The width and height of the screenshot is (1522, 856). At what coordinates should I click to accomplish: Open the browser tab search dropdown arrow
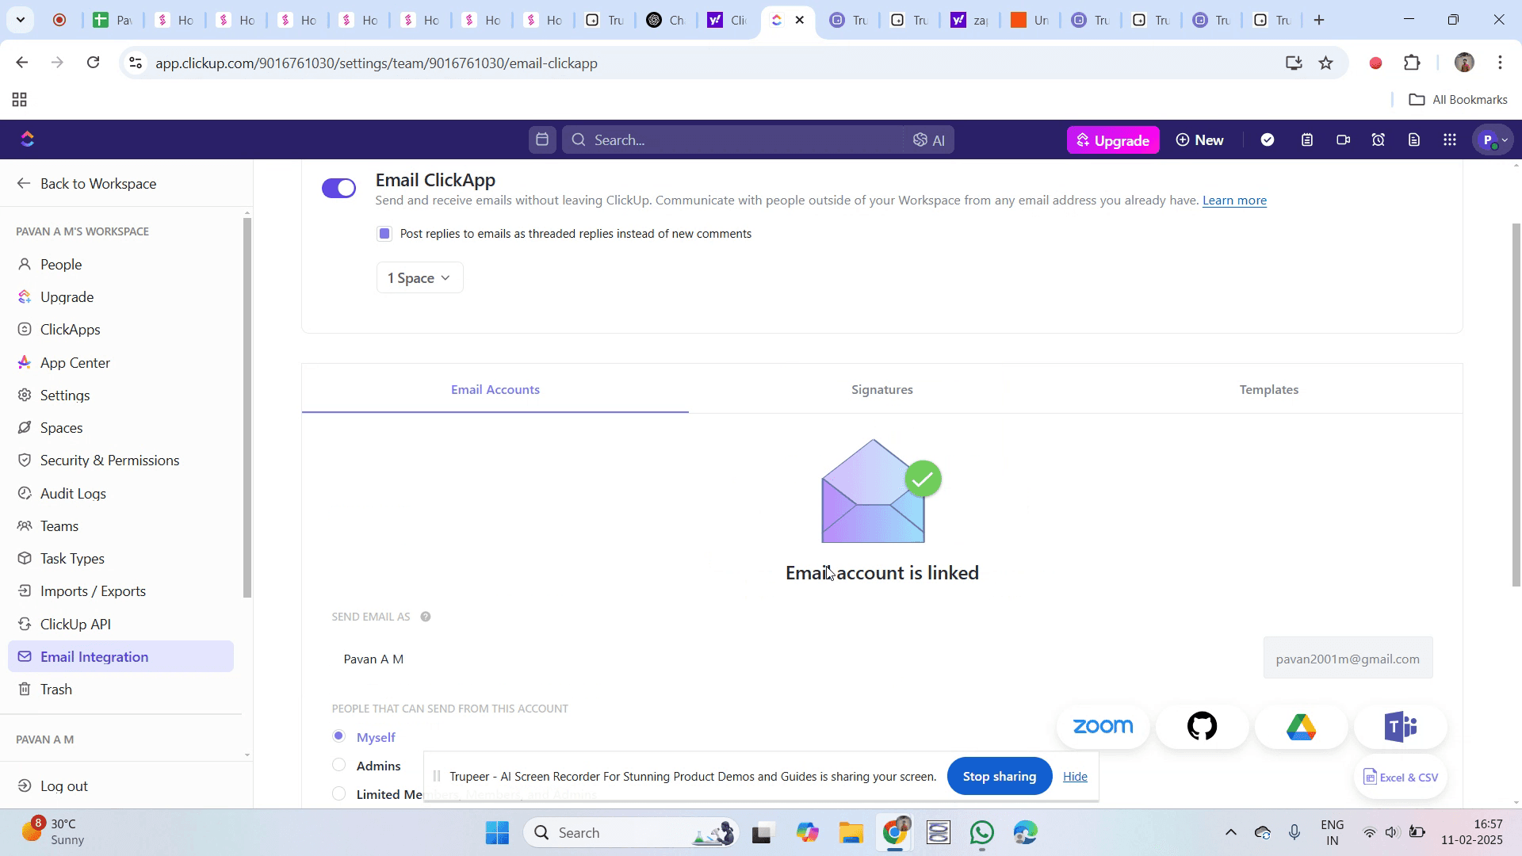tap(21, 20)
